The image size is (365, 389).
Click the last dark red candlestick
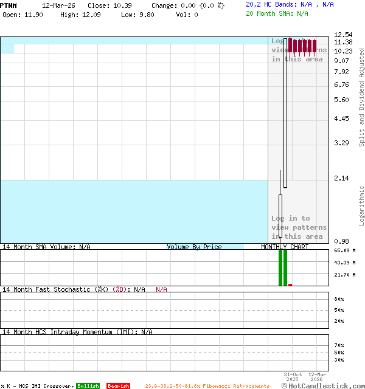315,46
